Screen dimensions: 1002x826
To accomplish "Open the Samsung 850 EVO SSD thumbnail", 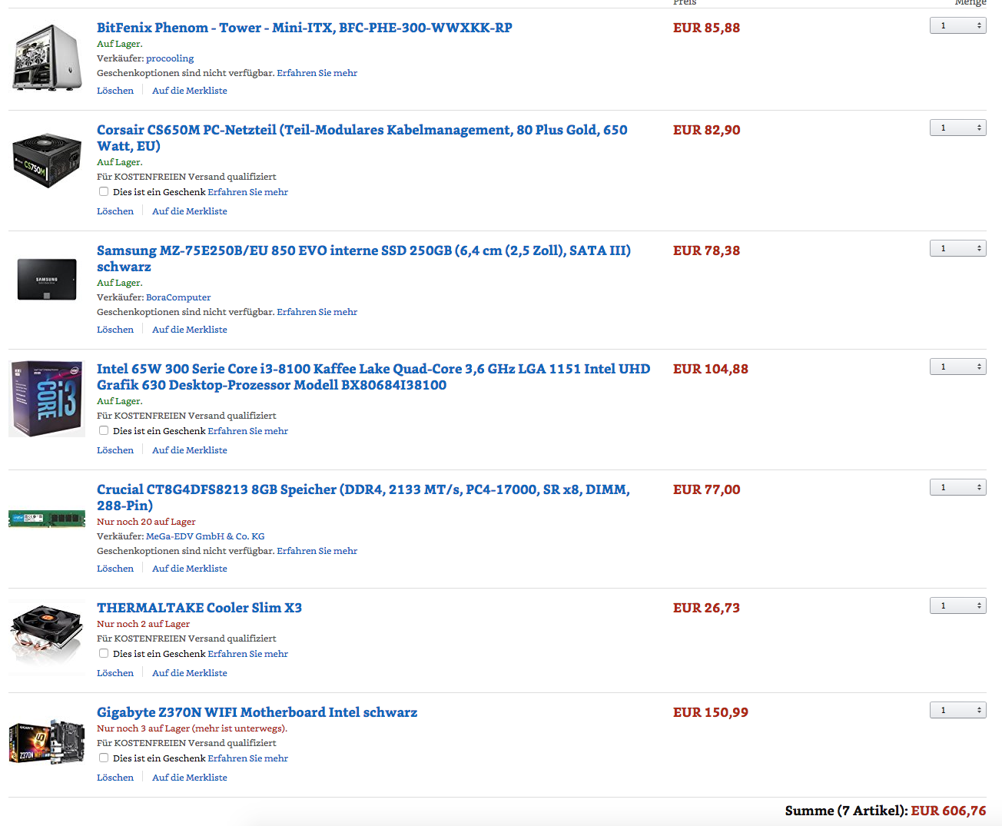I will [x=47, y=279].
